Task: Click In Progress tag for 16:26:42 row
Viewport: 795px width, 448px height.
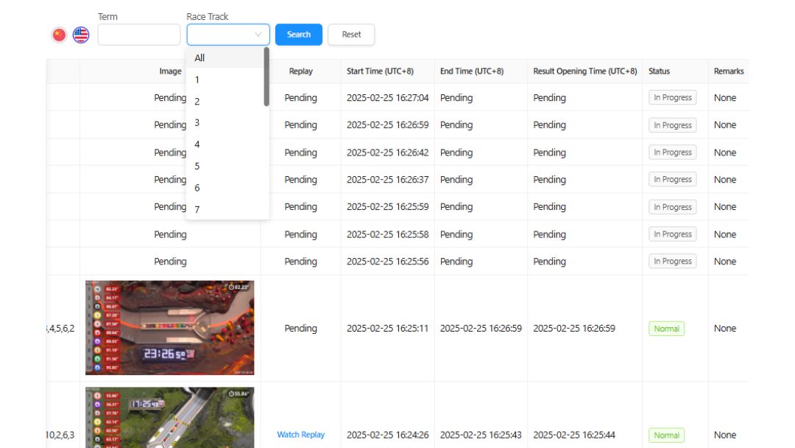Action: coord(673,153)
